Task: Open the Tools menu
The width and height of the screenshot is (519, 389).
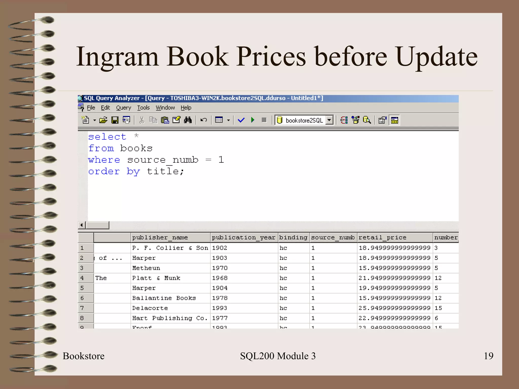Action: [143, 108]
